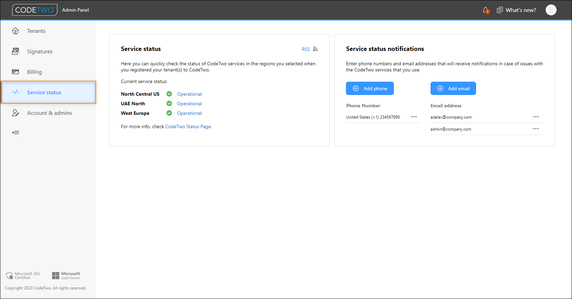This screenshot has width=572, height=299.
Task: Click the Service status notifications heading
Action: point(385,49)
